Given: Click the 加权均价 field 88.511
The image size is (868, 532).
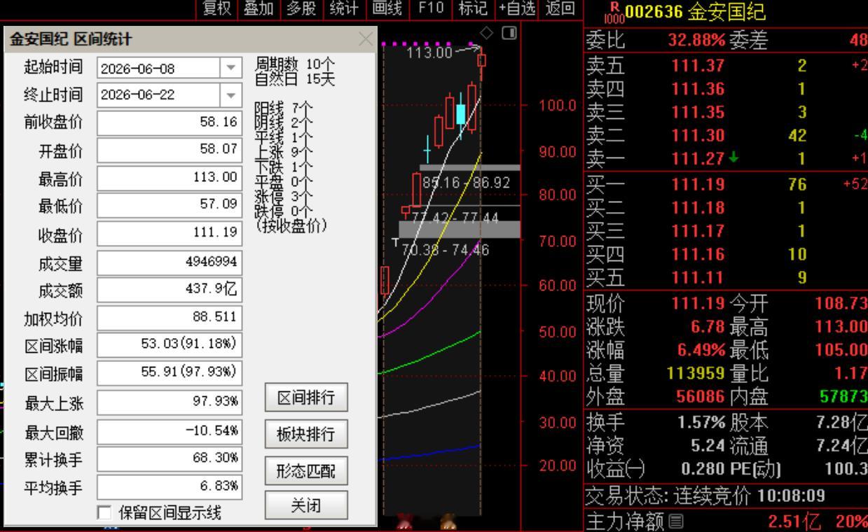Looking at the screenshot, I should [x=169, y=318].
